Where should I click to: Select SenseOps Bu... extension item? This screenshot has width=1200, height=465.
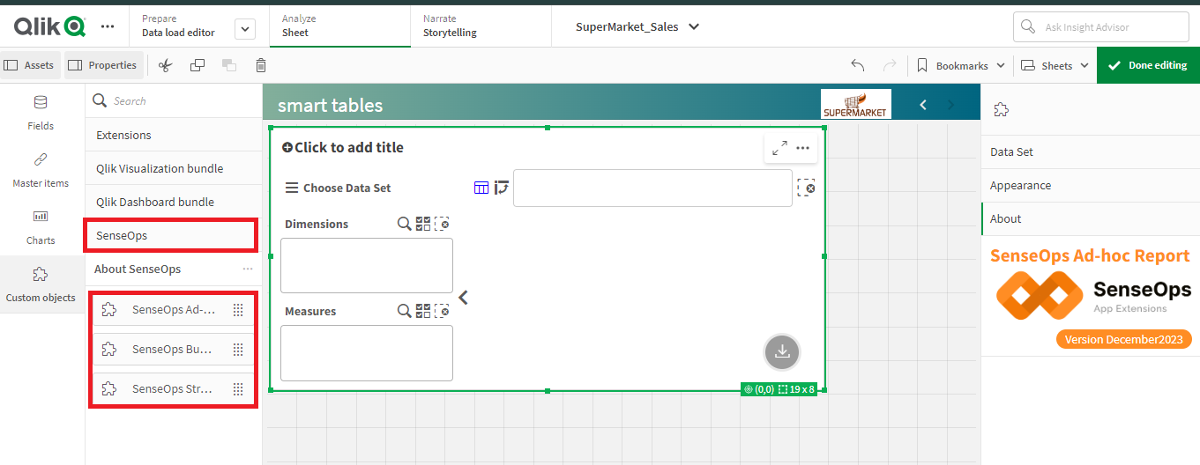coord(172,350)
